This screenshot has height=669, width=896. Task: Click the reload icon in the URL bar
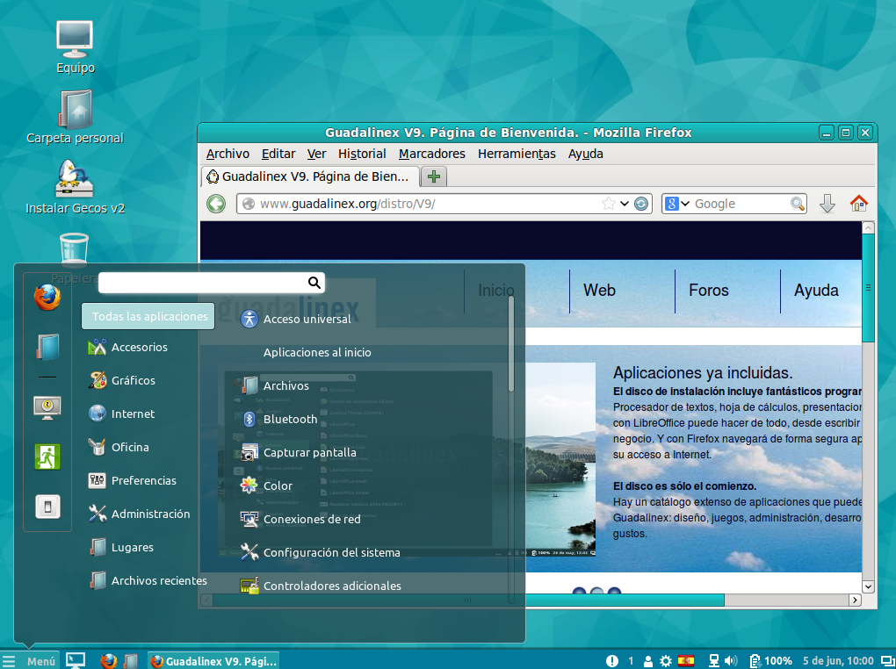click(641, 204)
